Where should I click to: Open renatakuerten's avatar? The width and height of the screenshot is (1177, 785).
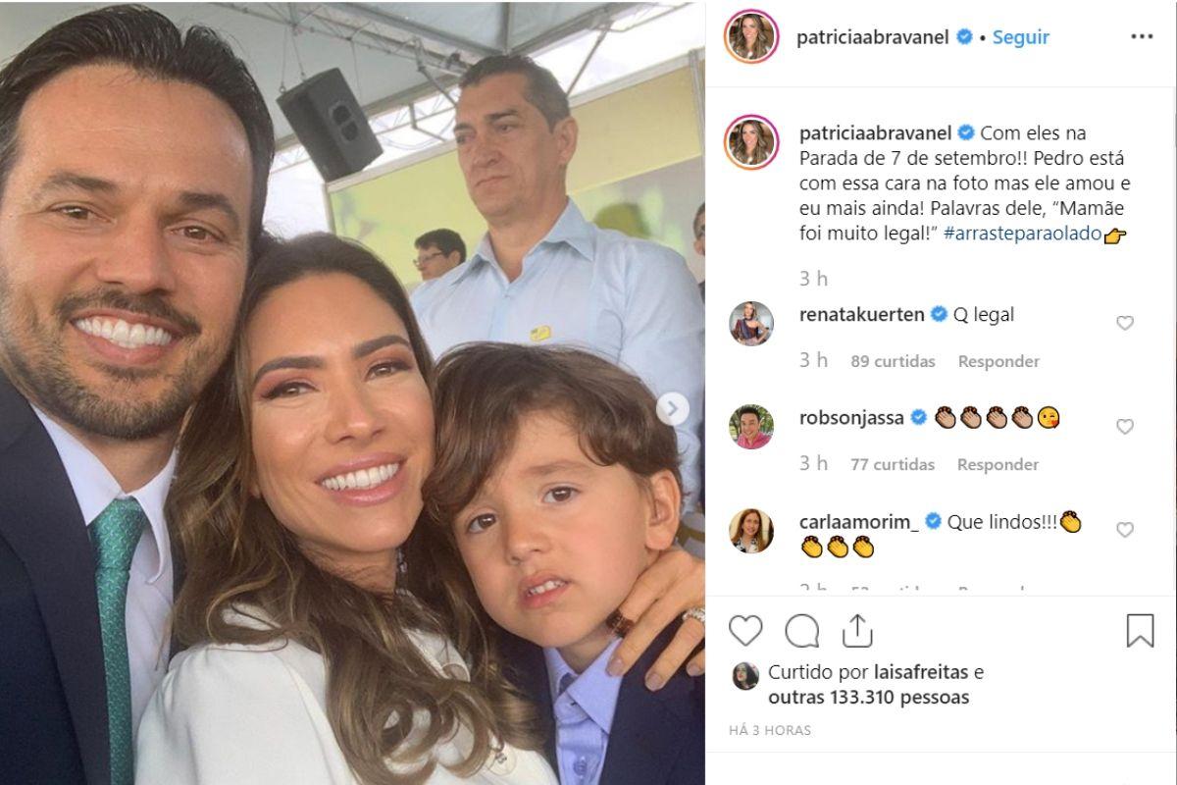click(751, 324)
